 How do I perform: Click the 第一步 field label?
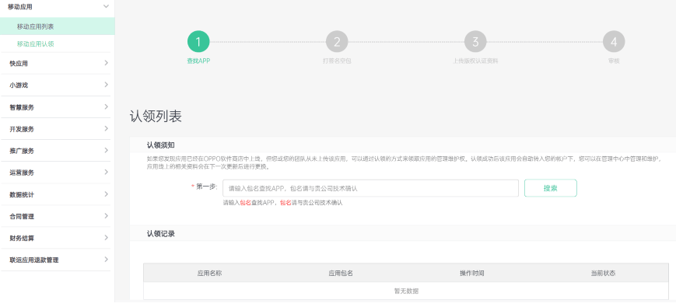[206, 187]
